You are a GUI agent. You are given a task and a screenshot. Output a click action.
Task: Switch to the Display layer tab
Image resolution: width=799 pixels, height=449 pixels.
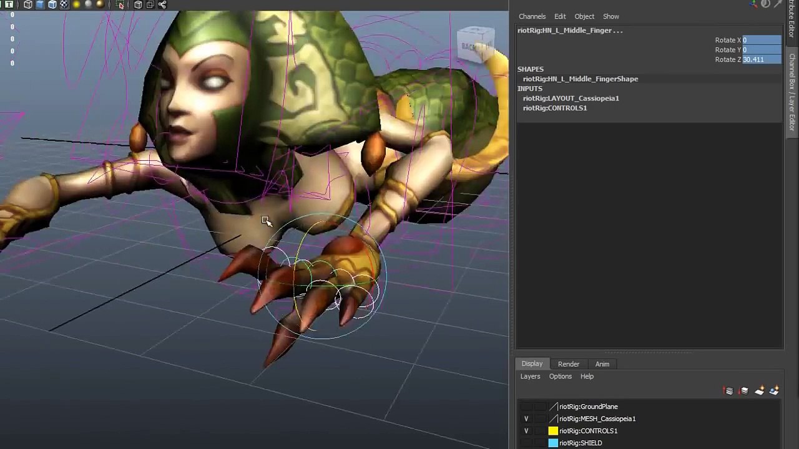[x=532, y=364]
